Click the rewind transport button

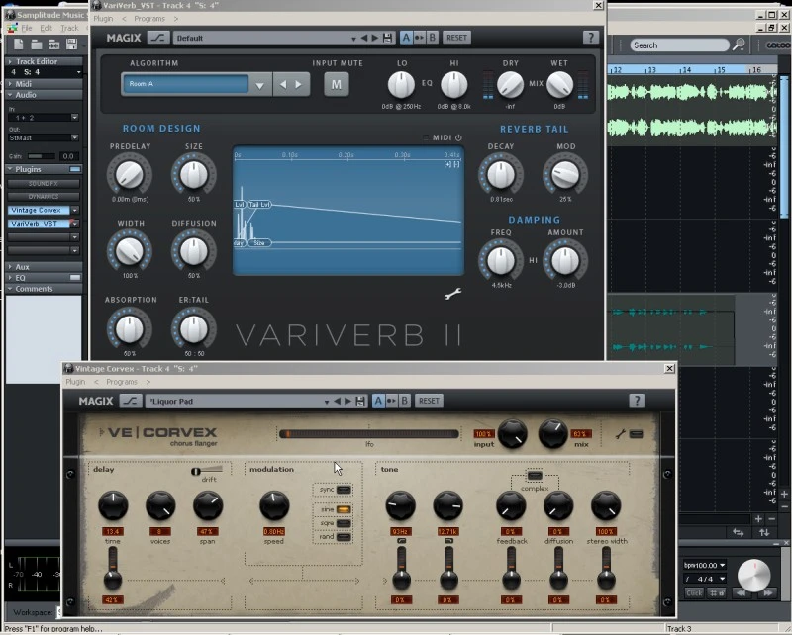pos(741,593)
